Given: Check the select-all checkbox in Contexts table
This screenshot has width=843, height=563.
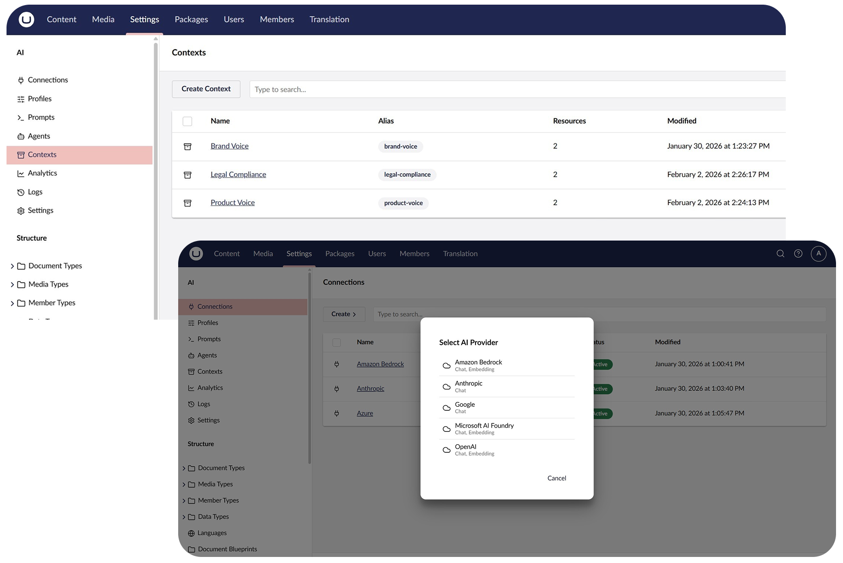Looking at the screenshot, I should pyautogui.click(x=187, y=121).
